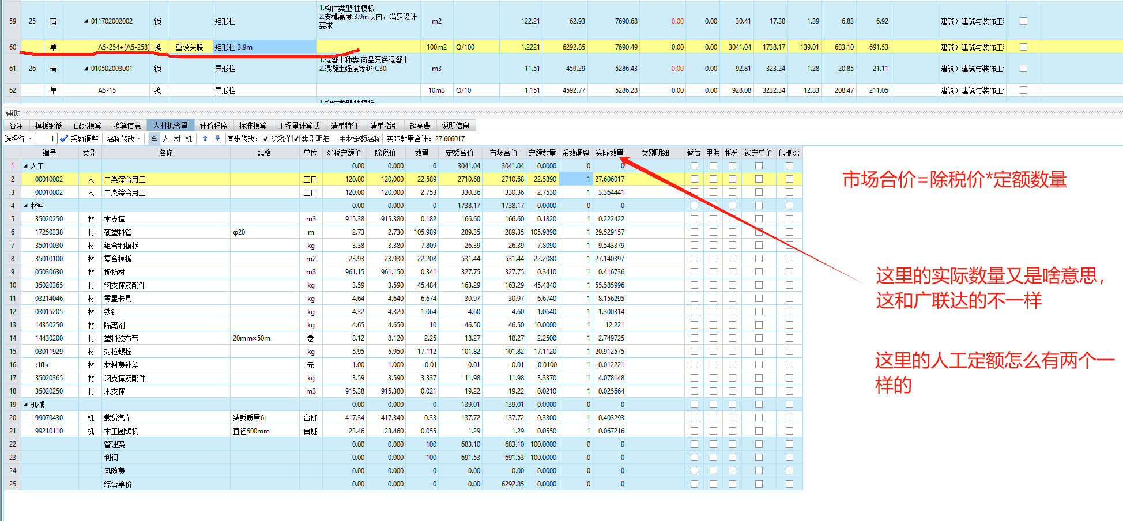Tick 拆分 checkbox for 硬塑料管 row
Screen dimensions: 1123x521
click(732, 232)
